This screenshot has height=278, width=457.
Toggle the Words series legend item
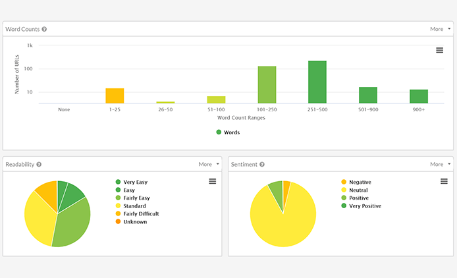tap(228, 132)
